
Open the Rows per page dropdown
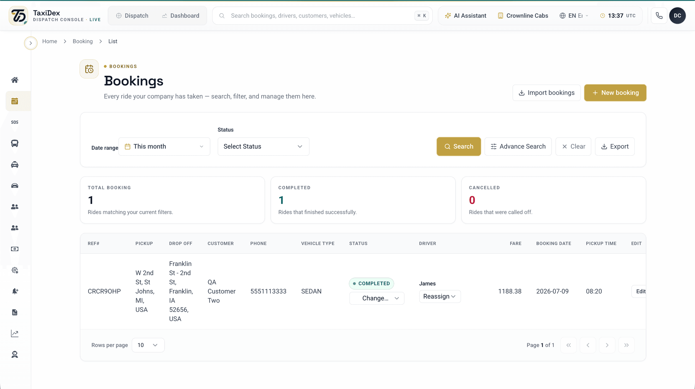pos(148,345)
